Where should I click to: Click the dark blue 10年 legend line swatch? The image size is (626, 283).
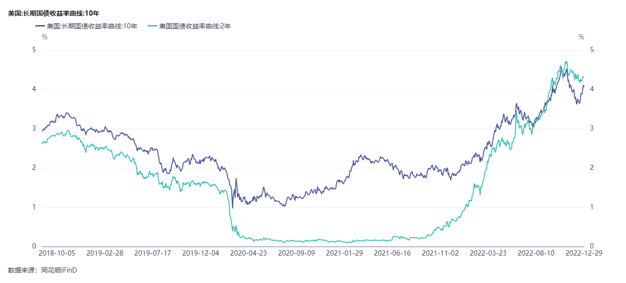[40, 27]
